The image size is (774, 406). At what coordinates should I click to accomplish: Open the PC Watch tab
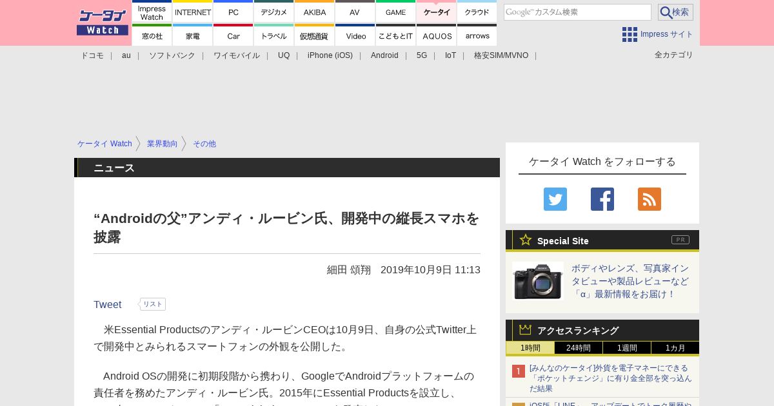pyautogui.click(x=233, y=12)
